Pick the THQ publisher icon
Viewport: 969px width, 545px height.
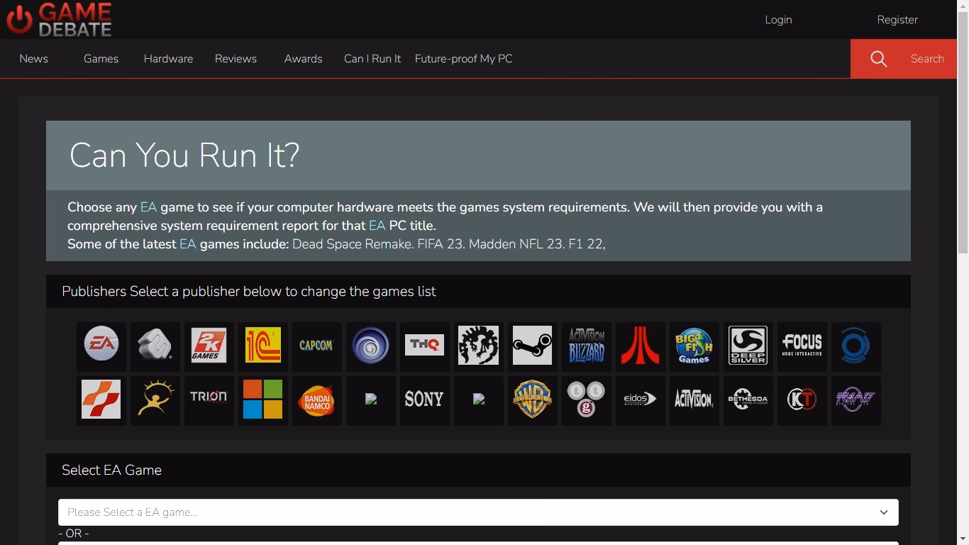click(x=425, y=346)
